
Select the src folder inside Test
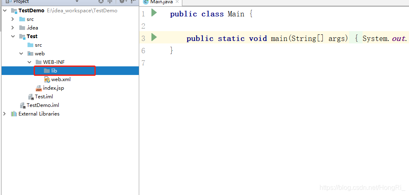38,45
